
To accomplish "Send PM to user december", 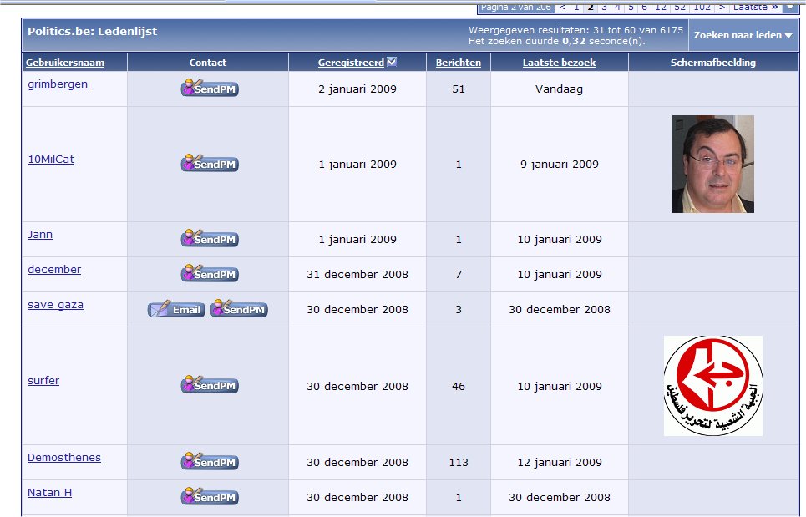I will point(210,274).
